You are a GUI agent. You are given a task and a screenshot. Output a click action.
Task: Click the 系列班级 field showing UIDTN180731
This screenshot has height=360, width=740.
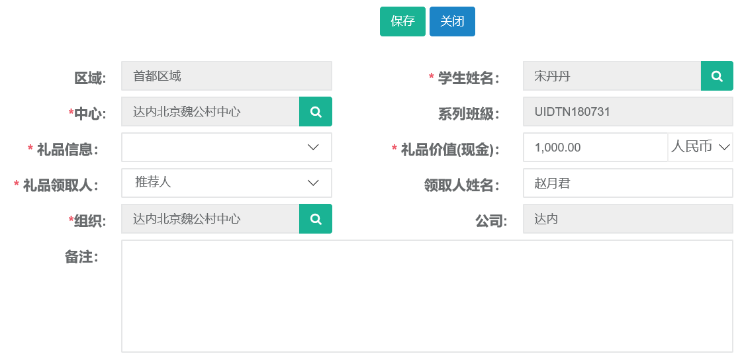627,112
